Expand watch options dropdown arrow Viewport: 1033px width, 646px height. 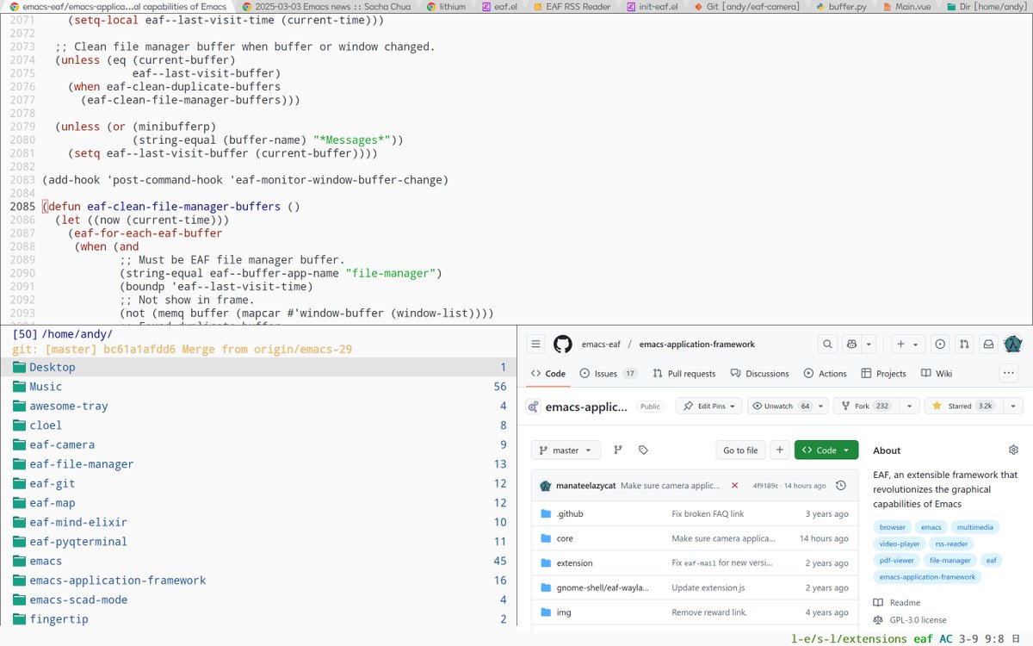(821, 406)
